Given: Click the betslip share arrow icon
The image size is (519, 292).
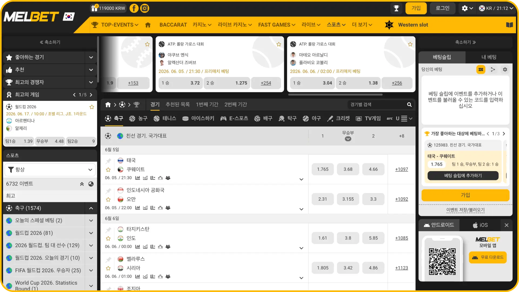Looking at the screenshot, I should tap(493, 69).
